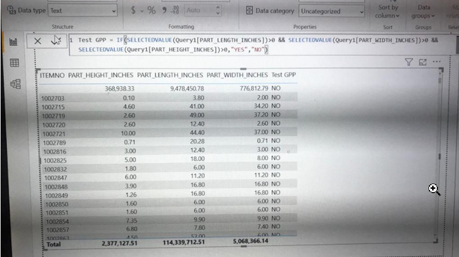The height and width of the screenshot is (257, 459).
Task: Click the Total row label
Action: pos(54,245)
